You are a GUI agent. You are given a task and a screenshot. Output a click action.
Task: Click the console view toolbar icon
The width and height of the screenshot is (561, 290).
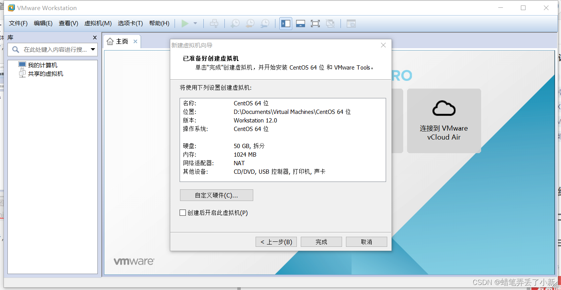coord(351,24)
